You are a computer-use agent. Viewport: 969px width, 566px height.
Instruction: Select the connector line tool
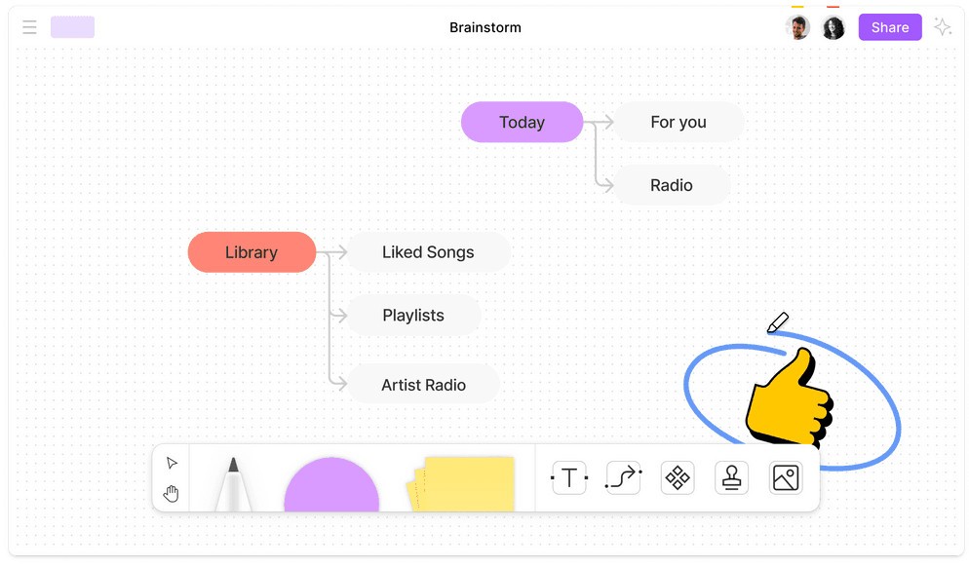(x=623, y=477)
